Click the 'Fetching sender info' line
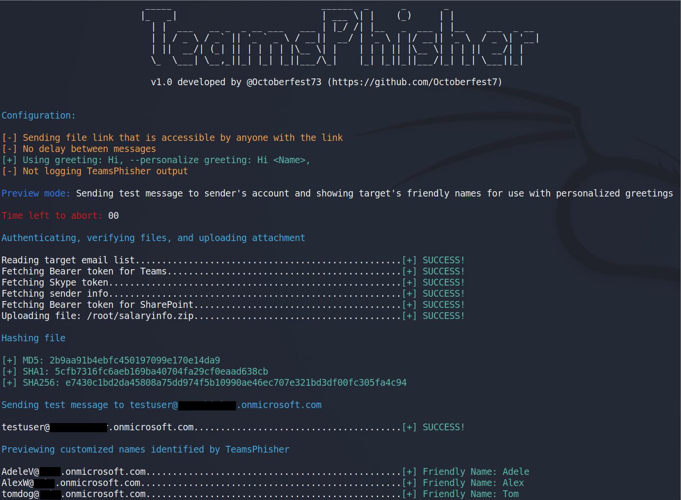This screenshot has height=500, width=681. pyautogui.click(x=233, y=293)
